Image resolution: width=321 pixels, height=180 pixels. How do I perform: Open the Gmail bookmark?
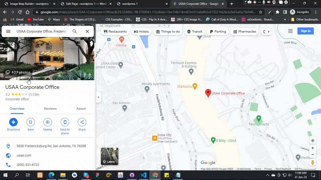(x=17, y=19)
